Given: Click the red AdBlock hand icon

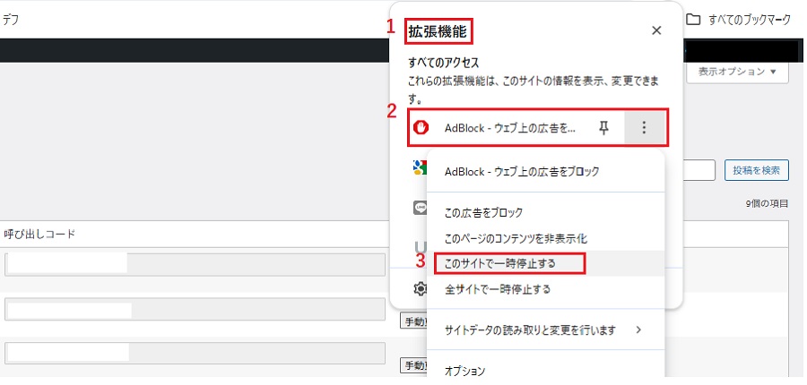Looking at the screenshot, I should point(421,128).
